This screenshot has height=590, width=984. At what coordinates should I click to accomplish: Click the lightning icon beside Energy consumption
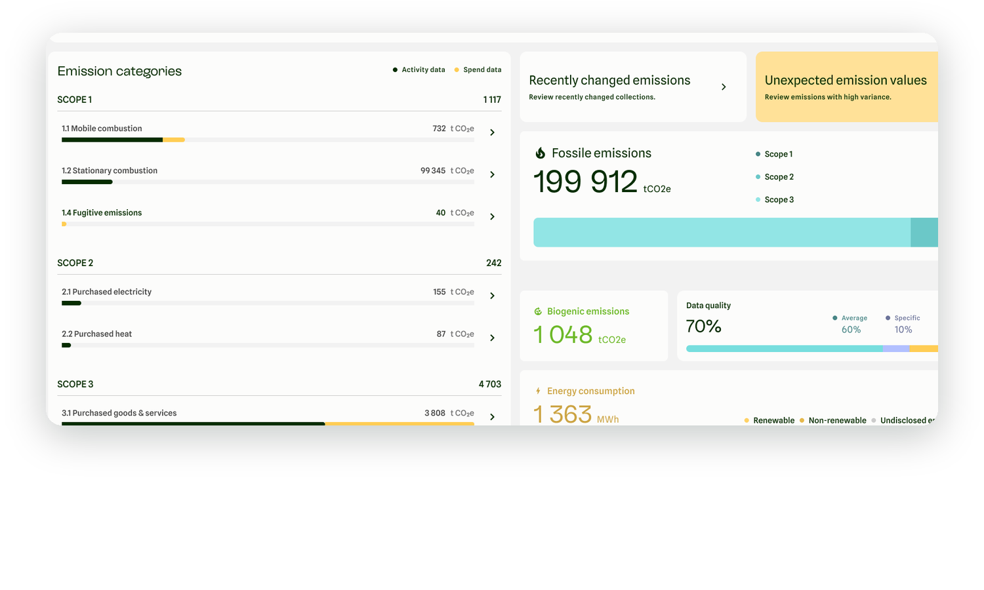pyautogui.click(x=538, y=391)
